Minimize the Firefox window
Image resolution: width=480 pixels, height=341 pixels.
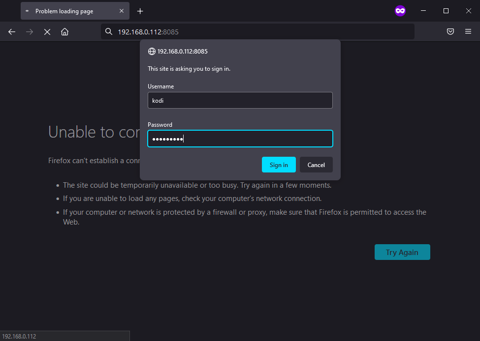(423, 11)
